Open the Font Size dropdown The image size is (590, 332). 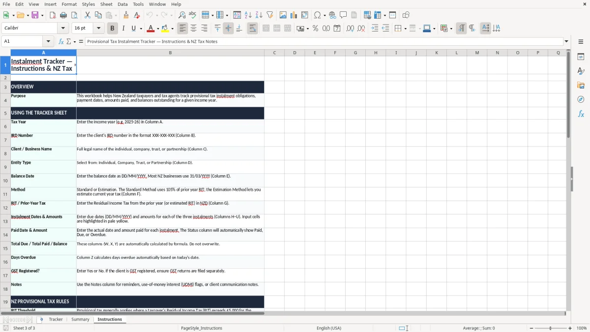(x=98, y=29)
